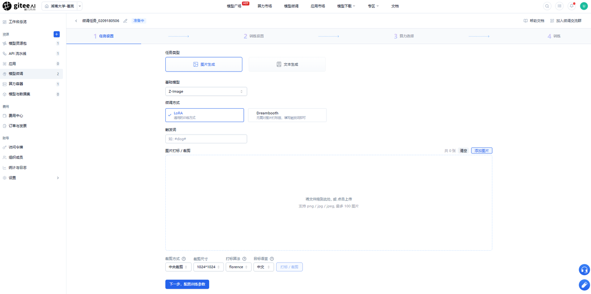The height and width of the screenshot is (294, 591).
Task: Open 模型微调 in top navigation
Action: [291, 6]
